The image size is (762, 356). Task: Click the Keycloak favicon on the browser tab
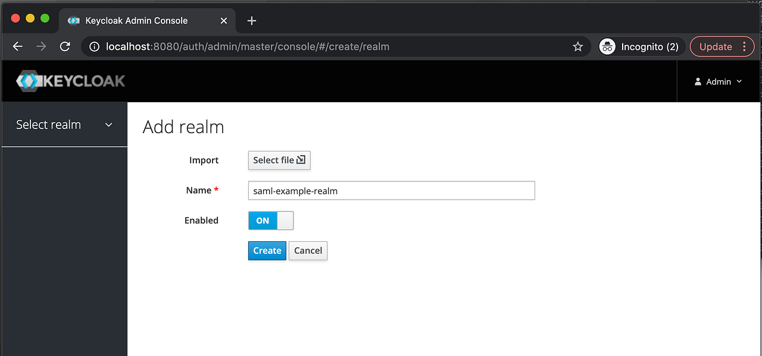(x=73, y=20)
